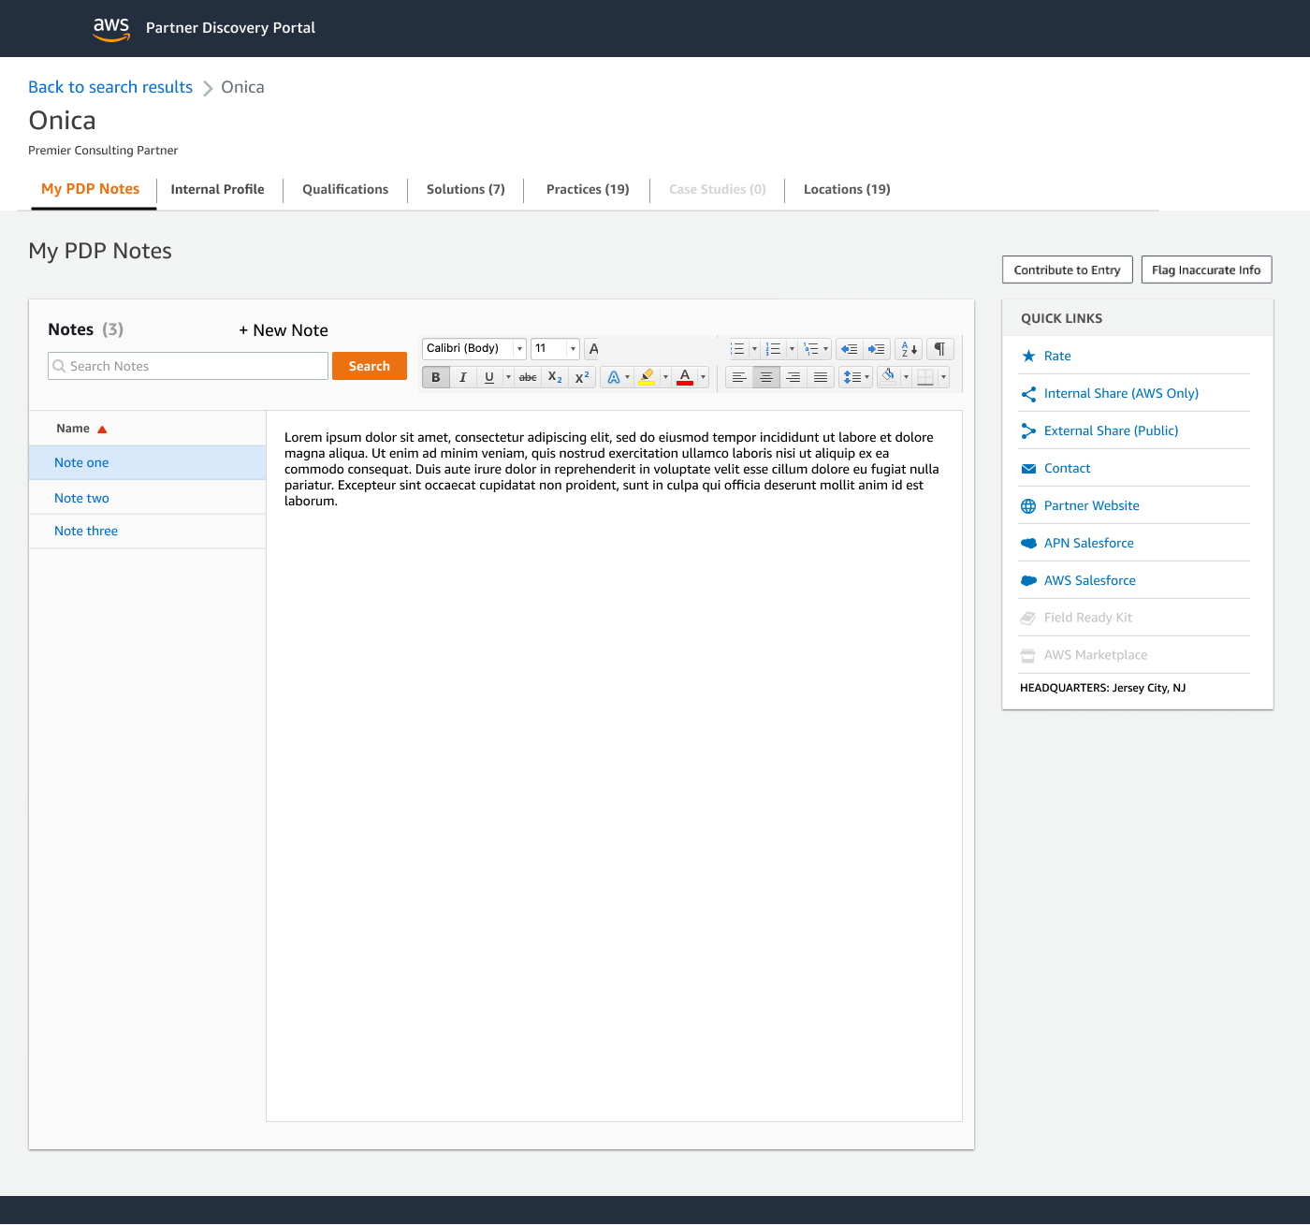Open the bullet list style dropdown arrow
Image resolution: width=1310 pixels, height=1225 pixels.
(x=754, y=349)
